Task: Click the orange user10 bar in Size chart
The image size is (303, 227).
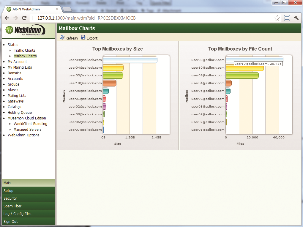Action: point(110,83)
